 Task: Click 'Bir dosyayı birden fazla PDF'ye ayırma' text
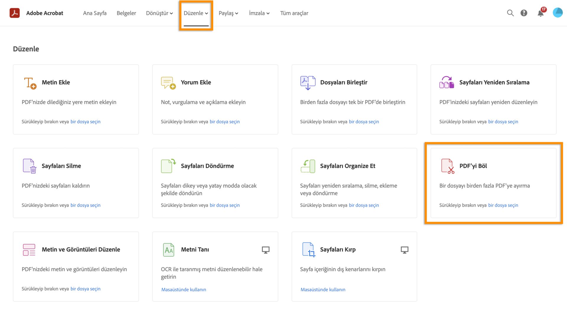485,185
